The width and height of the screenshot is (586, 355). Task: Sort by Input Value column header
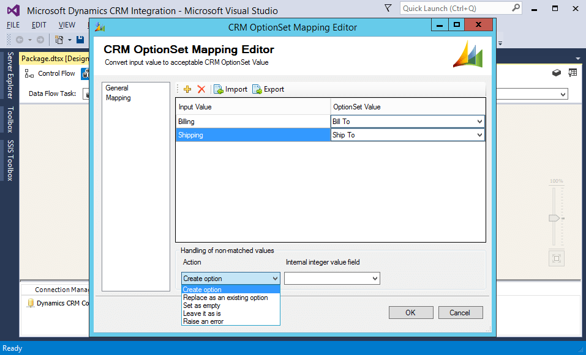(x=253, y=107)
